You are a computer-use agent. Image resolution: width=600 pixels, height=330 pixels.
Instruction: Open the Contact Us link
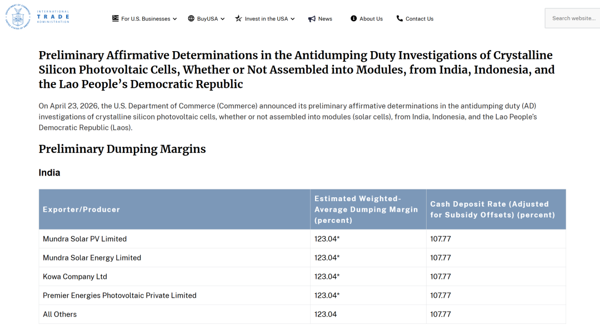click(x=419, y=19)
